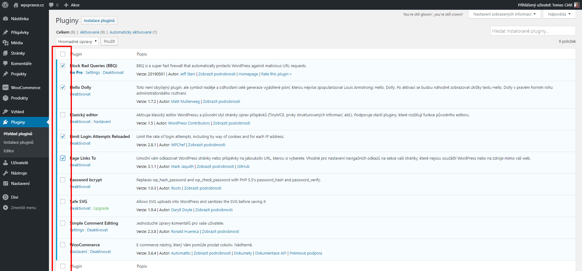582x271 pixels.
Task: Toggle the select-all checkbox in table header
Action: tap(63, 54)
